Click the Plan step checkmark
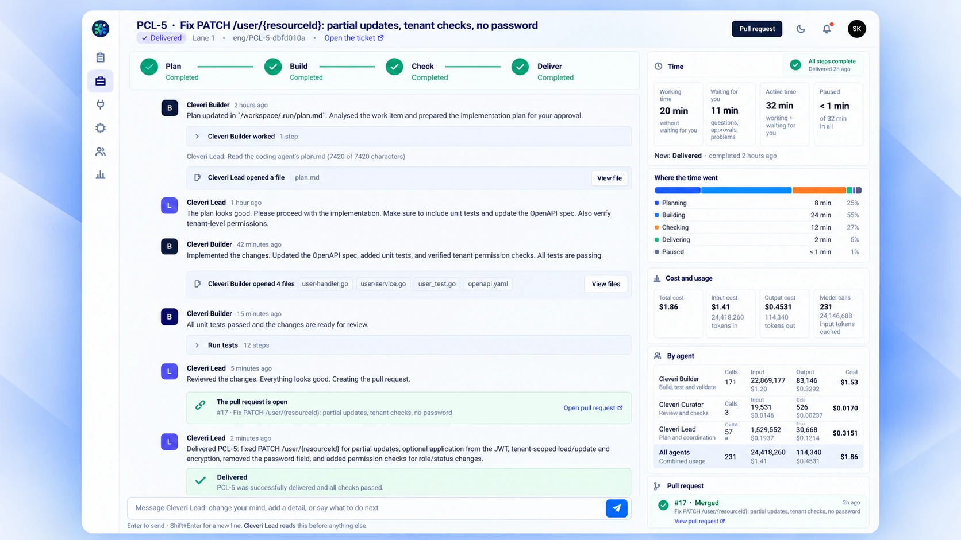The image size is (961, 540). point(149,67)
